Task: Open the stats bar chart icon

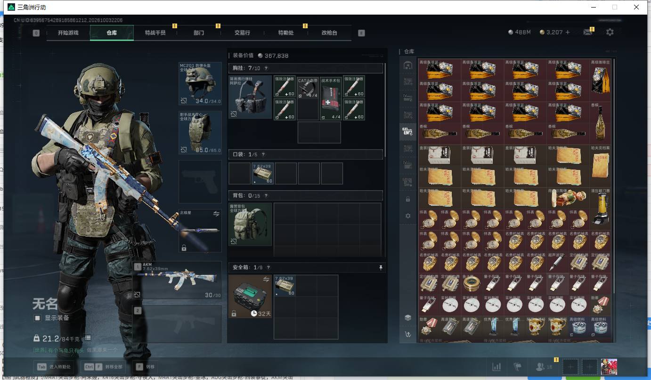Action: (x=496, y=366)
